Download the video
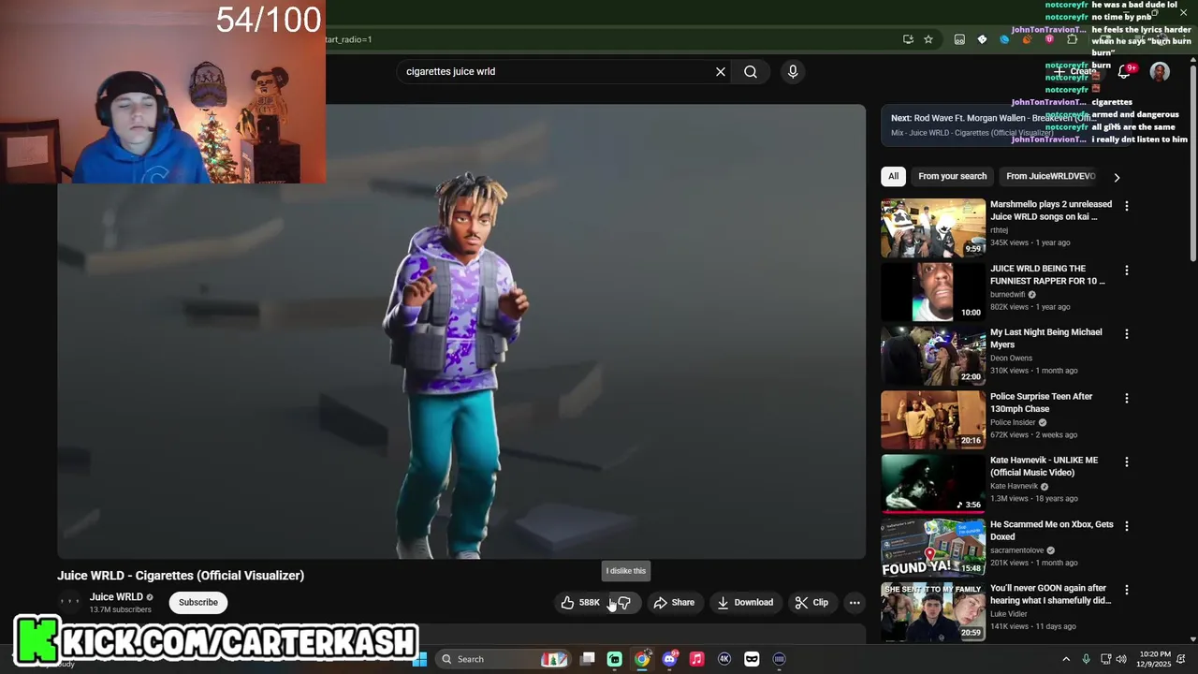The image size is (1198, 674). [745, 603]
